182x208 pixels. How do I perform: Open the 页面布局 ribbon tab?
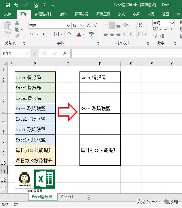pyautogui.click(x=81, y=14)
